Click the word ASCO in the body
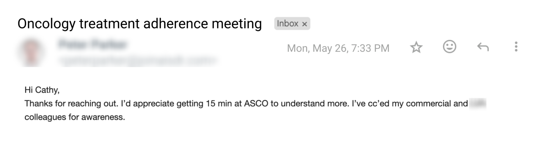 256,104
